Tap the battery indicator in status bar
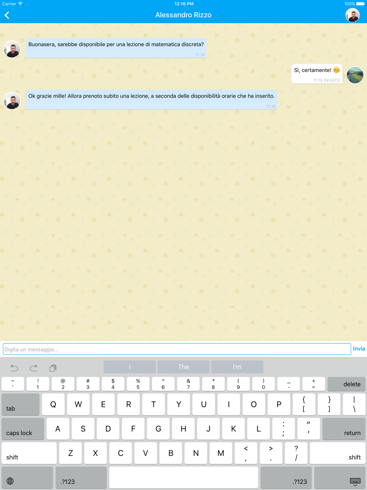Image resolution: width=367 pixels, height=490 pixels. [360, 4]
